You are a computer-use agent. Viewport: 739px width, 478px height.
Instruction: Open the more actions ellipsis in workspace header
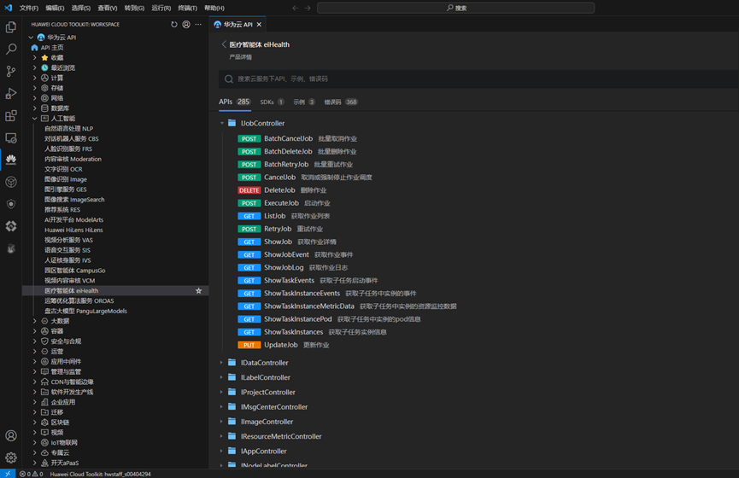point(198,25)
